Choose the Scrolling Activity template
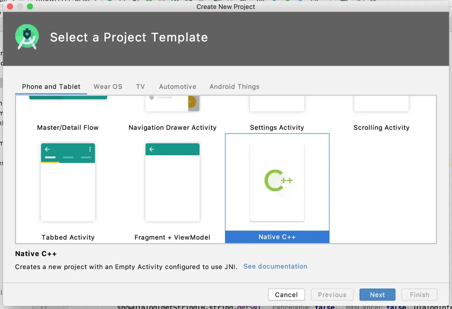 click(x=381, y=128)
